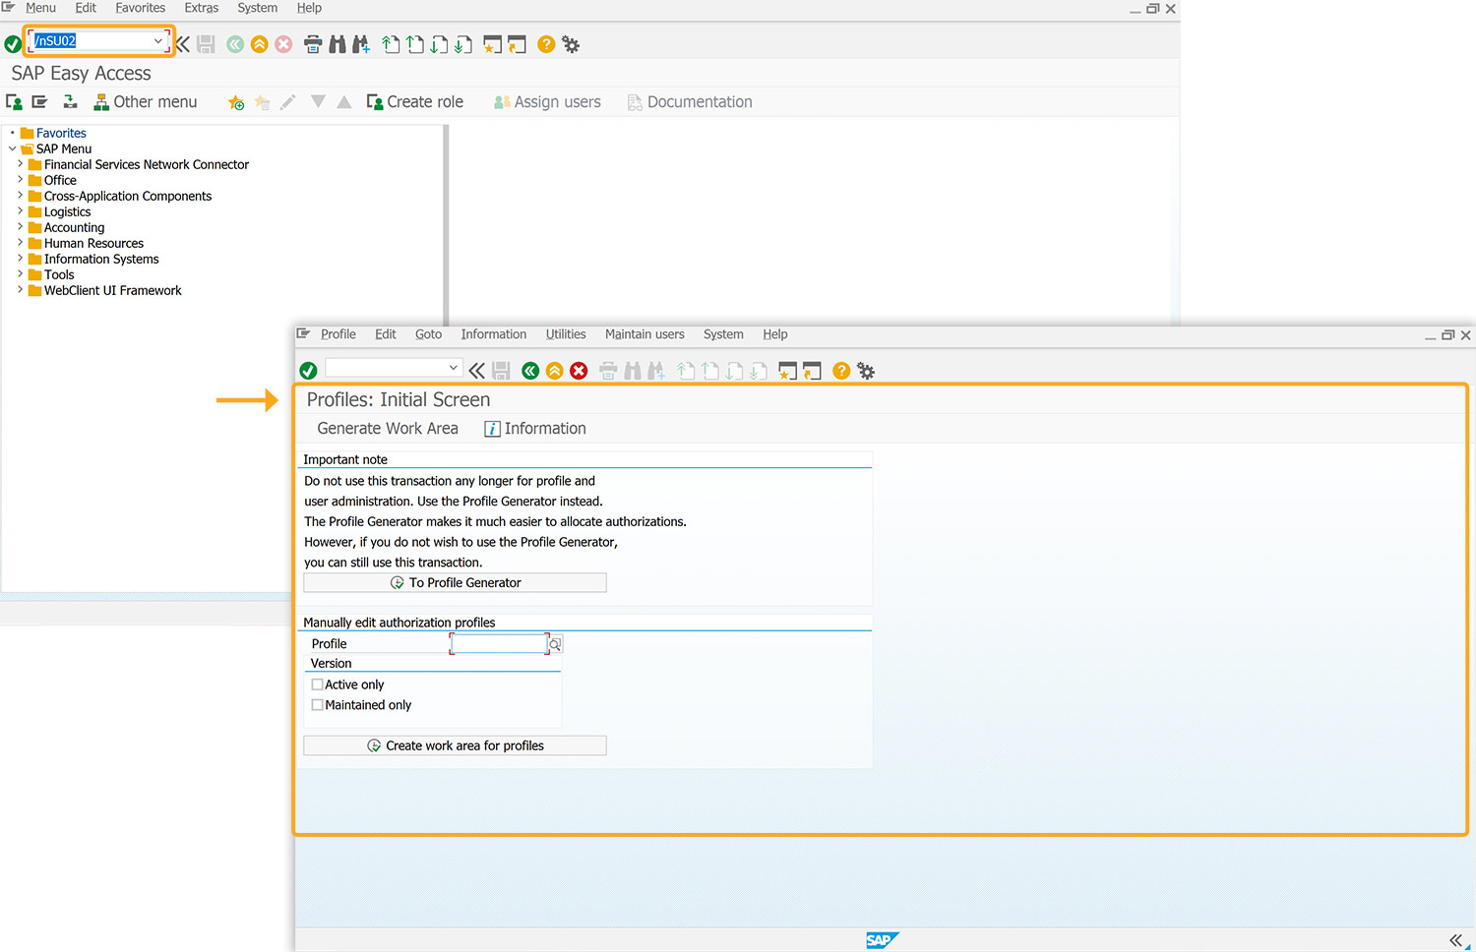1476x952 pixels.
Task: Expand Cross-Application Components folder
Action: pyautogui.click(x=20, y=196)
